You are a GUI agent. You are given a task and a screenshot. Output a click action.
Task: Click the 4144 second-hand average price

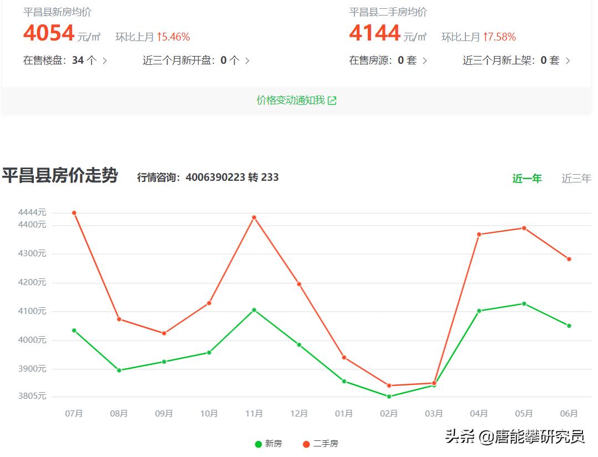pos(374,33)
